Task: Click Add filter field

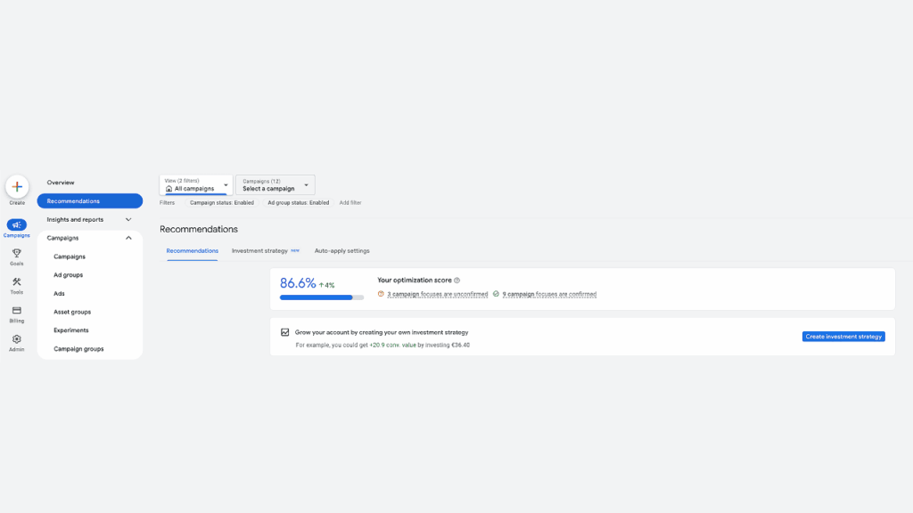Action: pyautogui.click(x=350, y=203)
